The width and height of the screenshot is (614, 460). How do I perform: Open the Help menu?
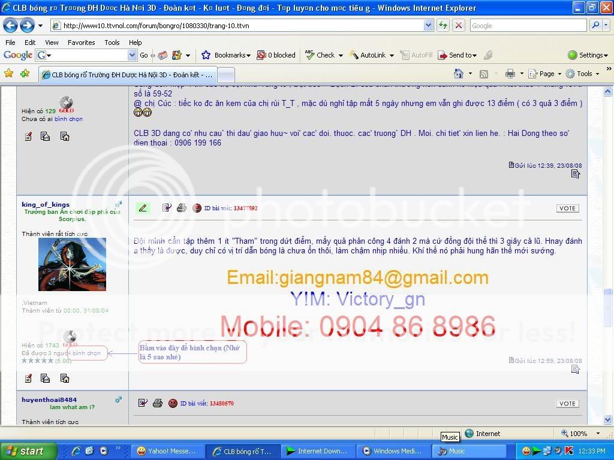point(135,43)
